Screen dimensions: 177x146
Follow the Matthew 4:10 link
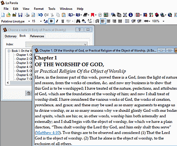tap(48, 133)
